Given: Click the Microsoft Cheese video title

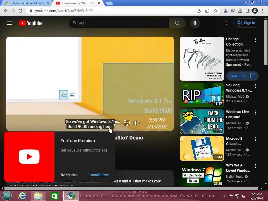Looking at the screenshot, I should (234, 141).
